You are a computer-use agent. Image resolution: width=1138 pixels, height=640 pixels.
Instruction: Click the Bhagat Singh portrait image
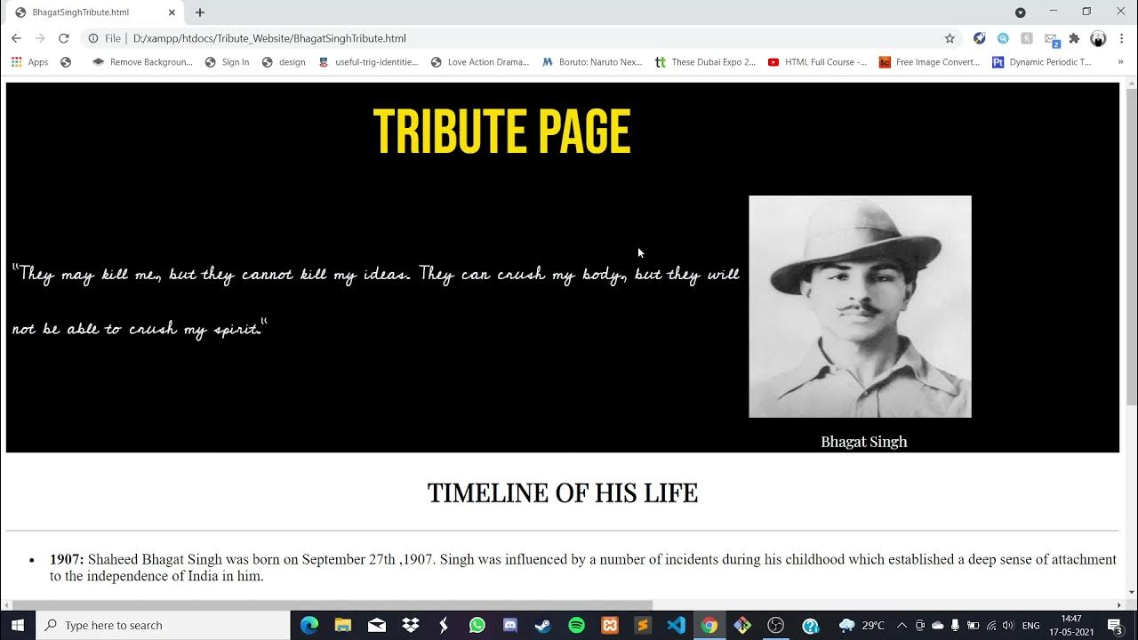pos(860,307)
